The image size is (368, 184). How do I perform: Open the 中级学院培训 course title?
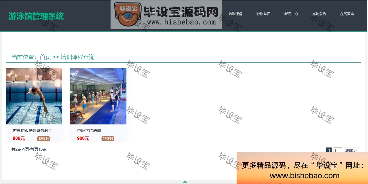pos(89,131)
